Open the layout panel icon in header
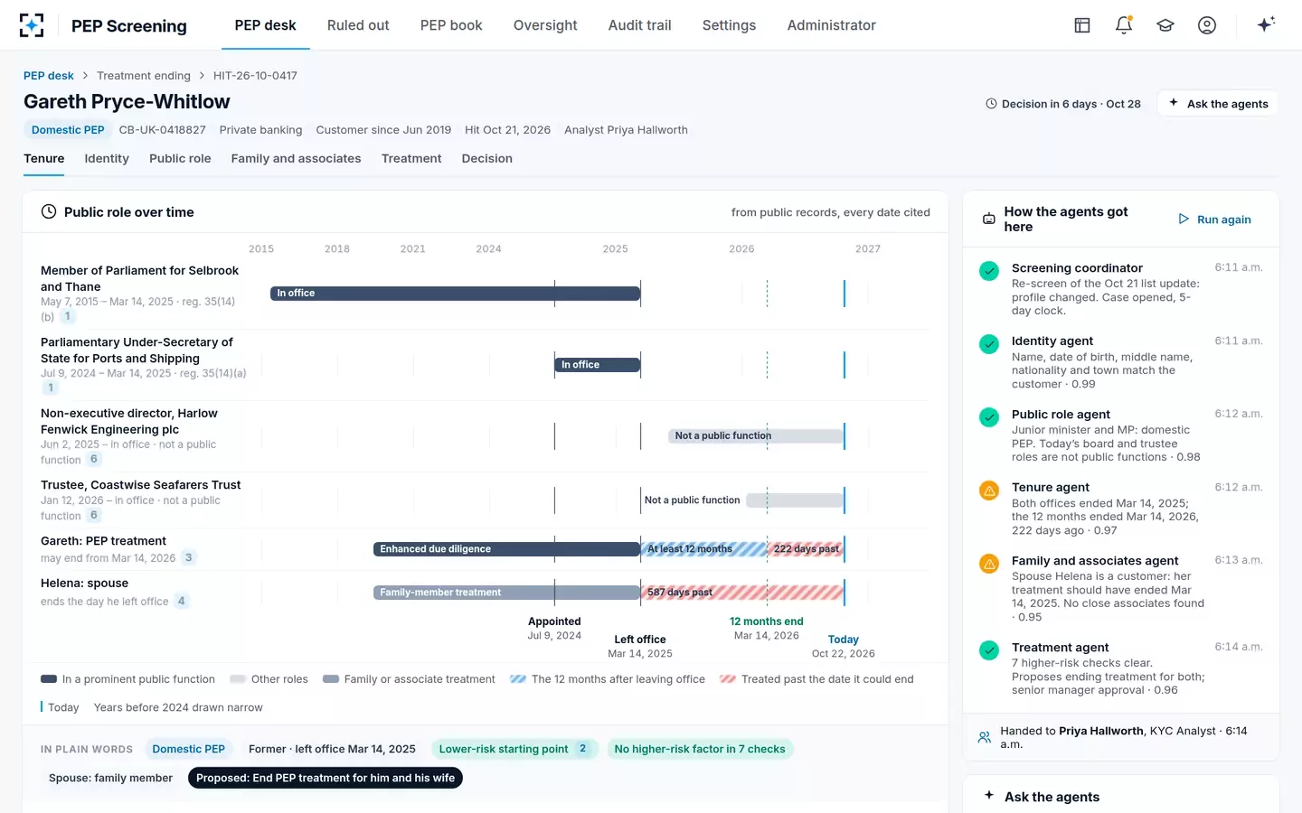The image size is (1302, 813). pos(1082,25)
